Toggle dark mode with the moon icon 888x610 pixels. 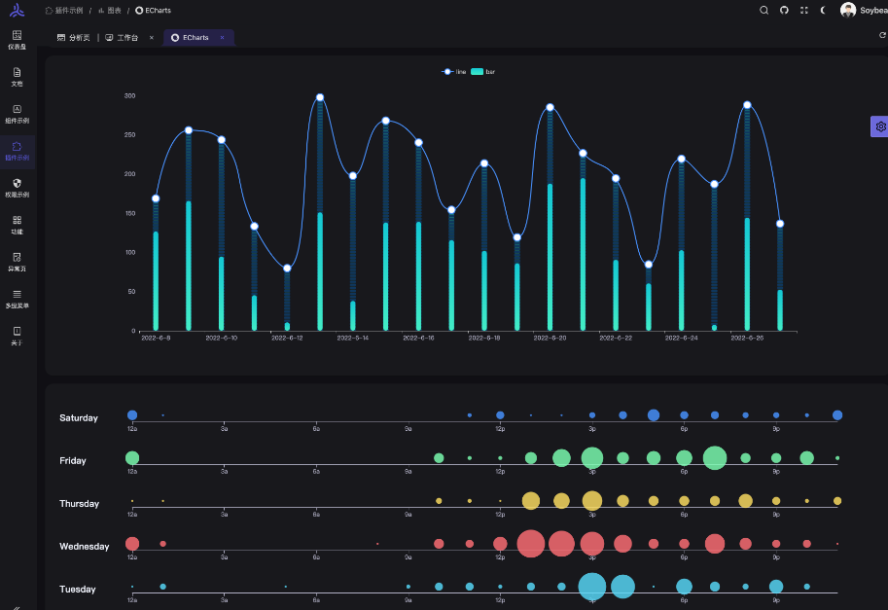[x=824, y=10]
